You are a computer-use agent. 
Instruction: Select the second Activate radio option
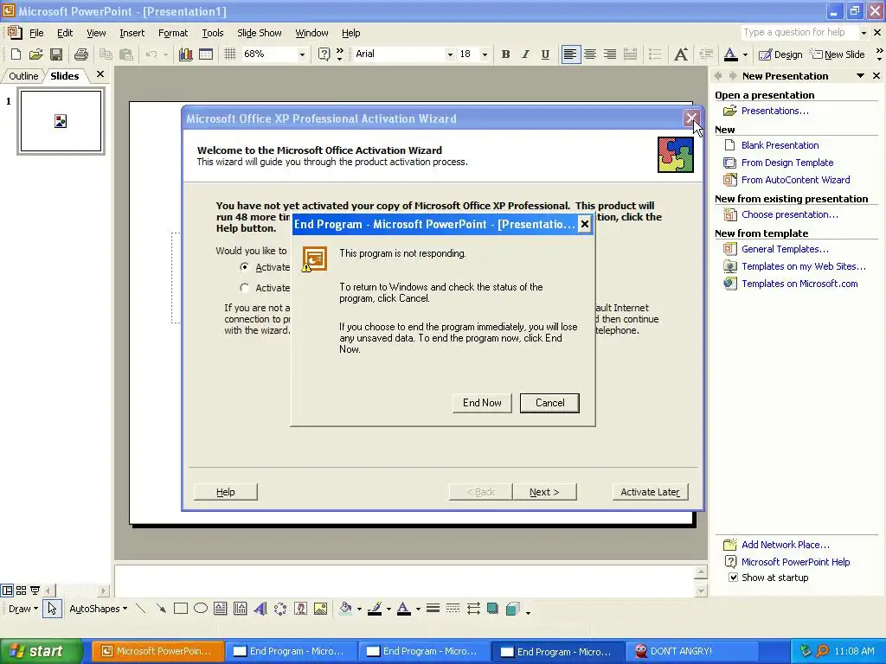click(x=244, y=287)
